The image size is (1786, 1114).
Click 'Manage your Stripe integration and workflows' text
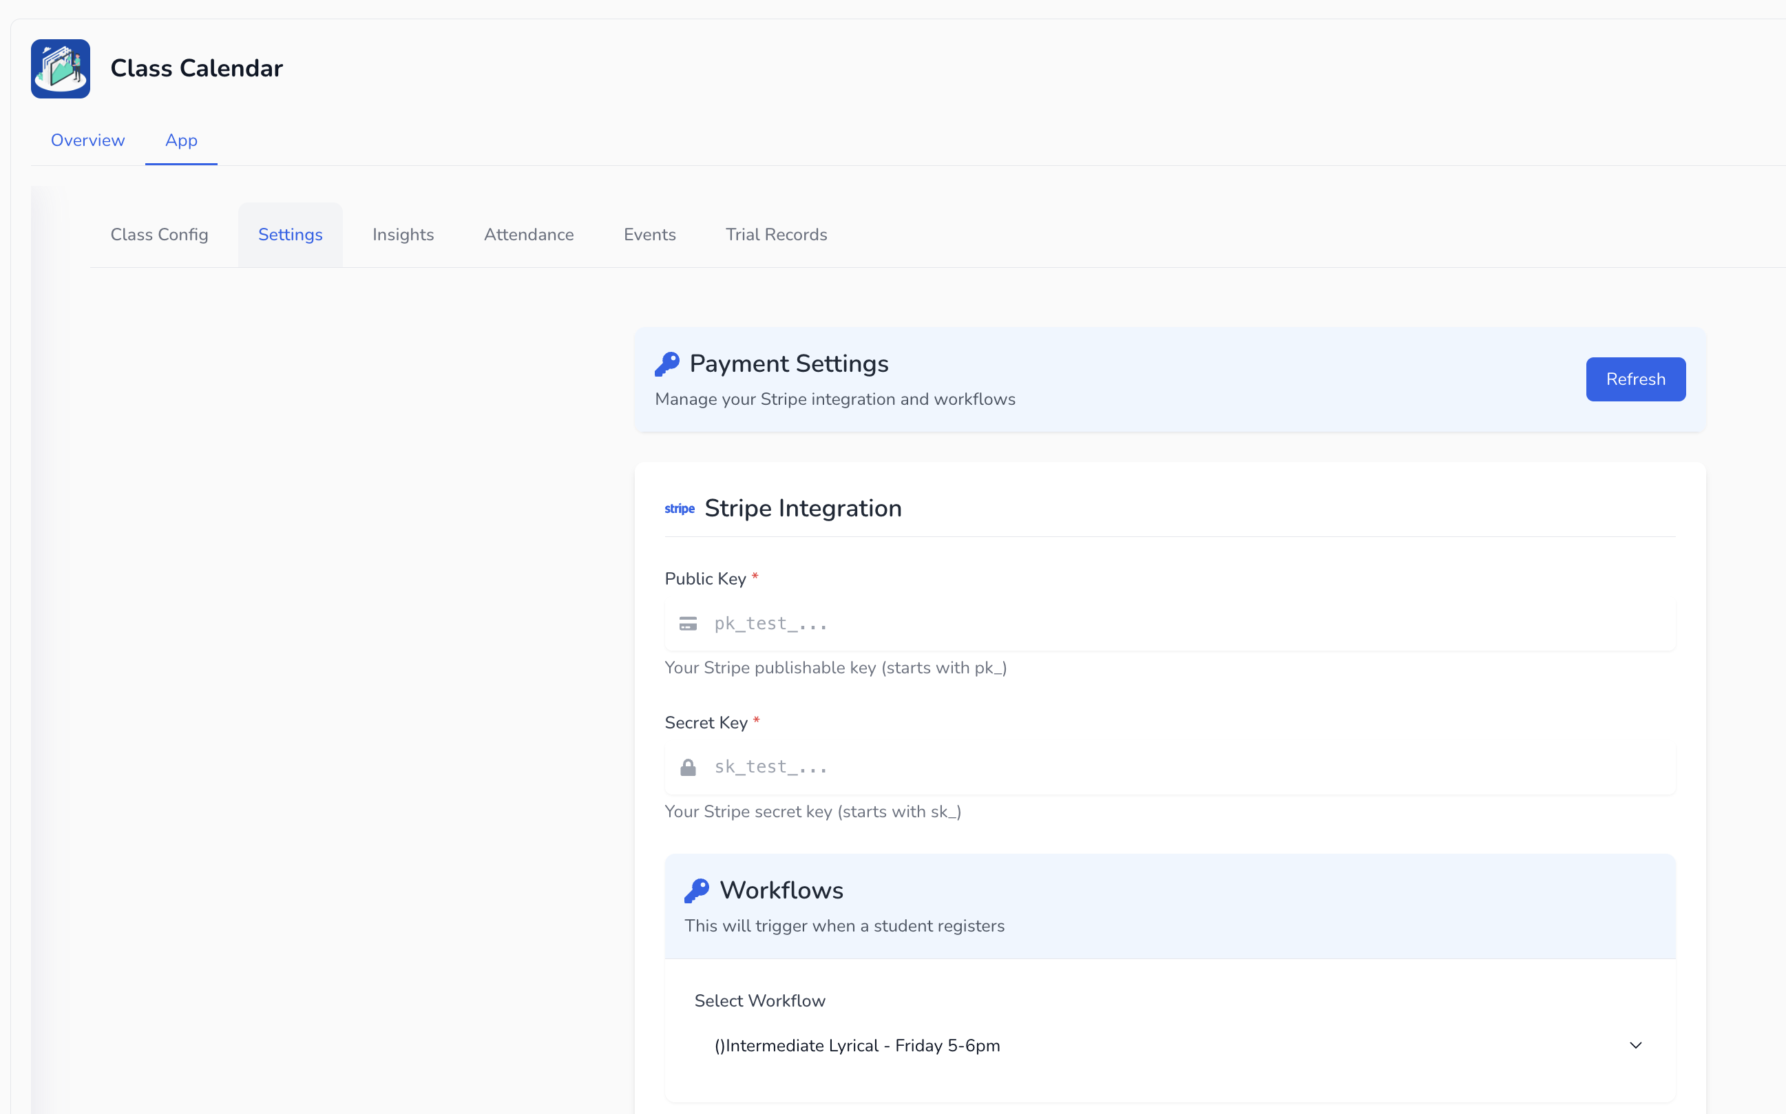[x=834, y=399]
